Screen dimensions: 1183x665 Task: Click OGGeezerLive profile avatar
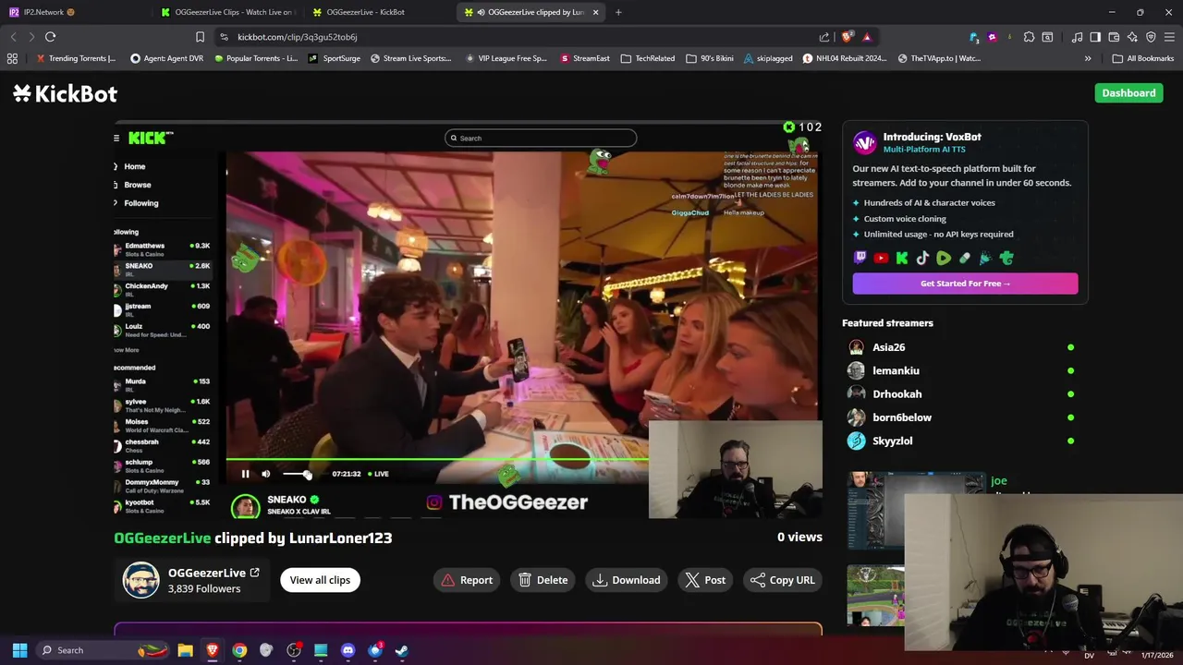tap(141, 580)
